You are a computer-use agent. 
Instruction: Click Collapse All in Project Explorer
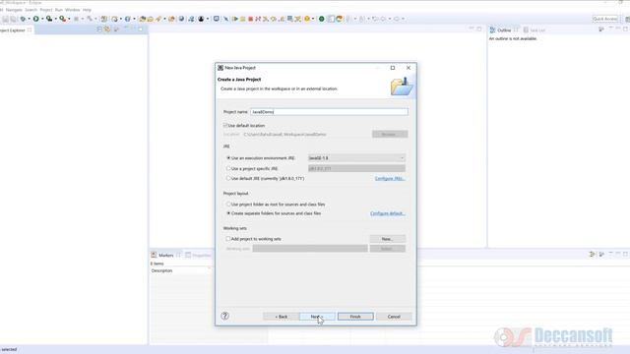pos(99,29)
